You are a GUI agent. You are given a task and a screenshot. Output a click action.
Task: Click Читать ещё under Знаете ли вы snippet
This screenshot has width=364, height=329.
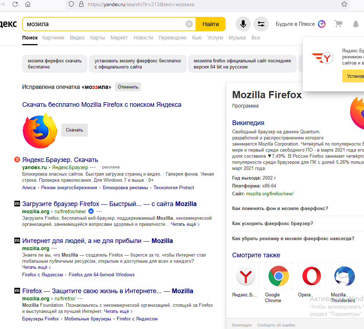37,267
